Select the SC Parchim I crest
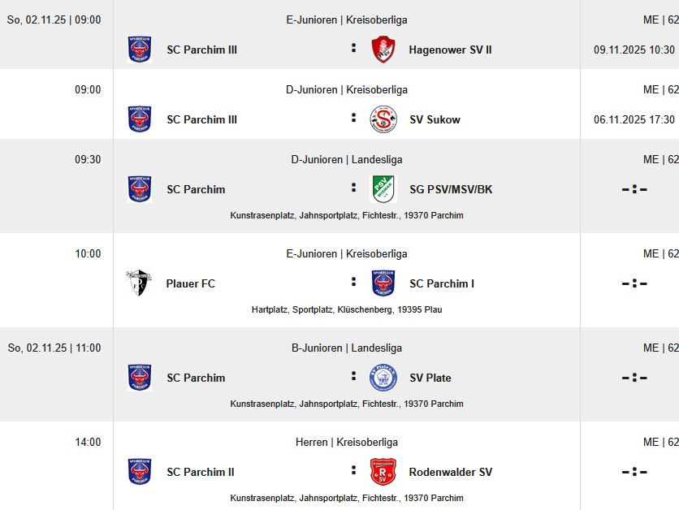Image resolution: width=679 pixels, height=510 pixels. pos(383,283)
